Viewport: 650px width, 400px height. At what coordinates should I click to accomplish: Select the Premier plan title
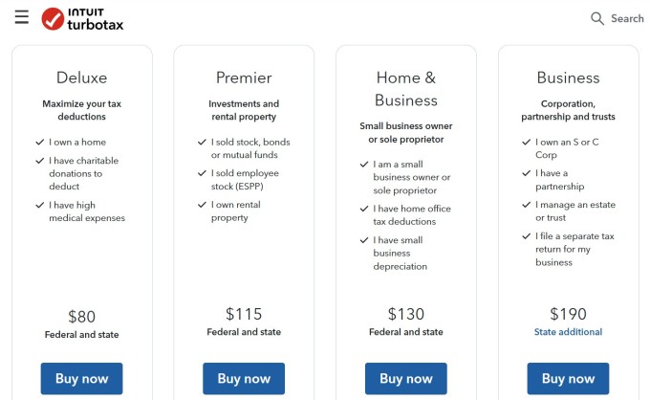tap(244, 78)
